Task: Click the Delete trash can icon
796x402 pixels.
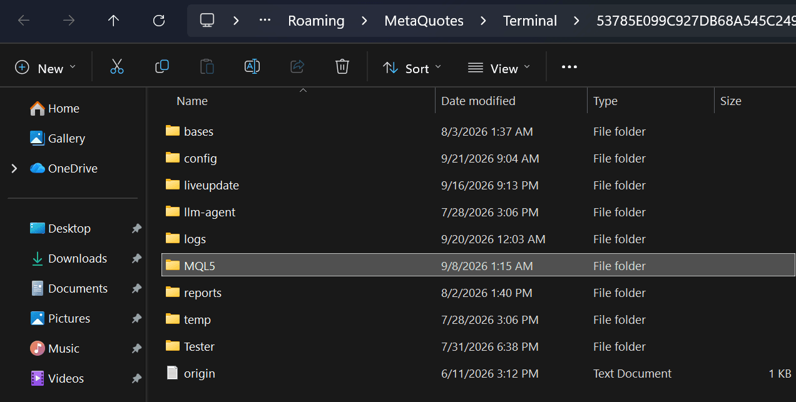Action: [x=342, y=67]
